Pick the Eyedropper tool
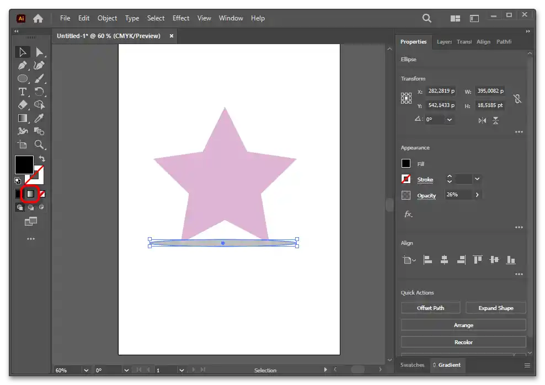Screen dimensions: 545x385 point(39,118)
